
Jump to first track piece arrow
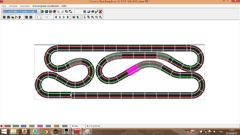click(x=56, y=17)
